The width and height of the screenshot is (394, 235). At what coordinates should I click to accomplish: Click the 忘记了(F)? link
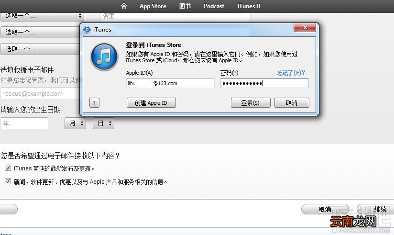pyautogui.click(x=291, y=73)
